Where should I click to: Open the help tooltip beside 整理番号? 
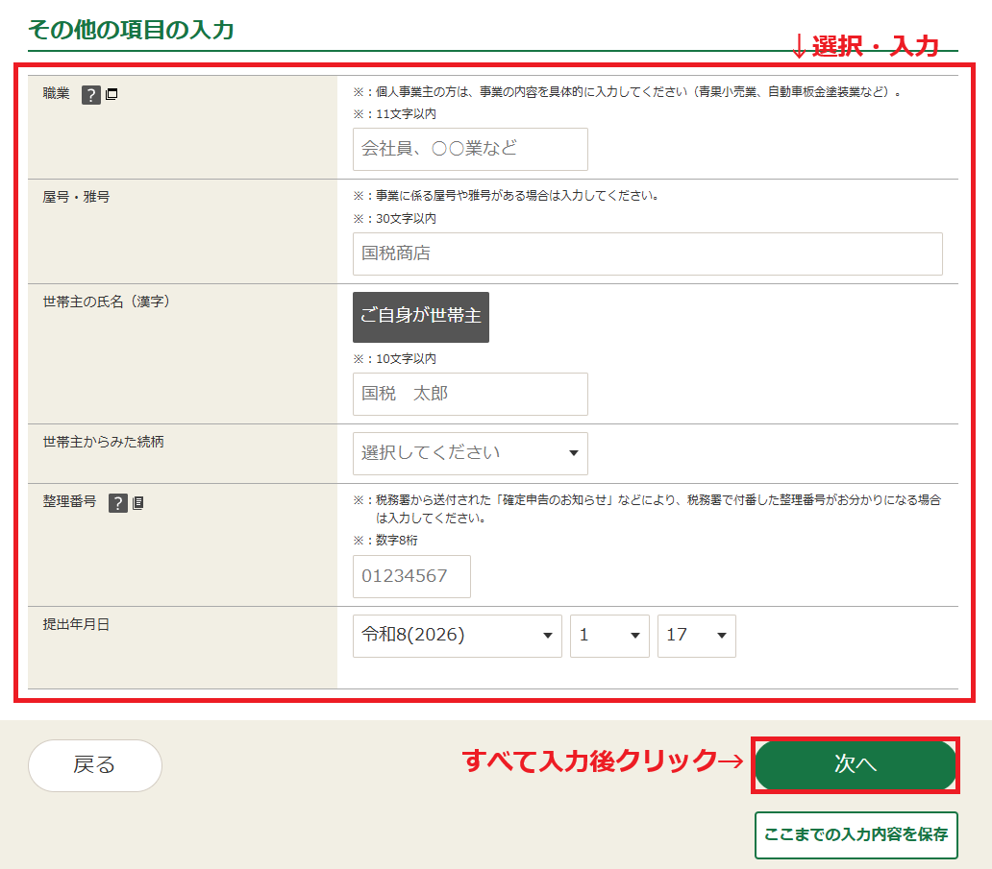[x=117, y=502]
